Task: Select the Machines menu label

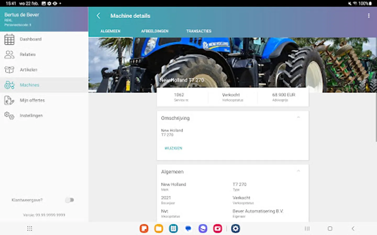Action: (x=29, y=85)
